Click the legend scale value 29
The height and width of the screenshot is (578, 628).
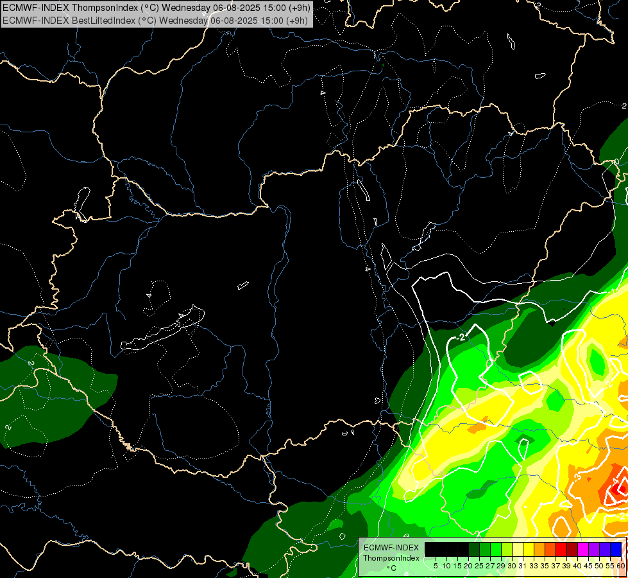(x=502, y=566)
